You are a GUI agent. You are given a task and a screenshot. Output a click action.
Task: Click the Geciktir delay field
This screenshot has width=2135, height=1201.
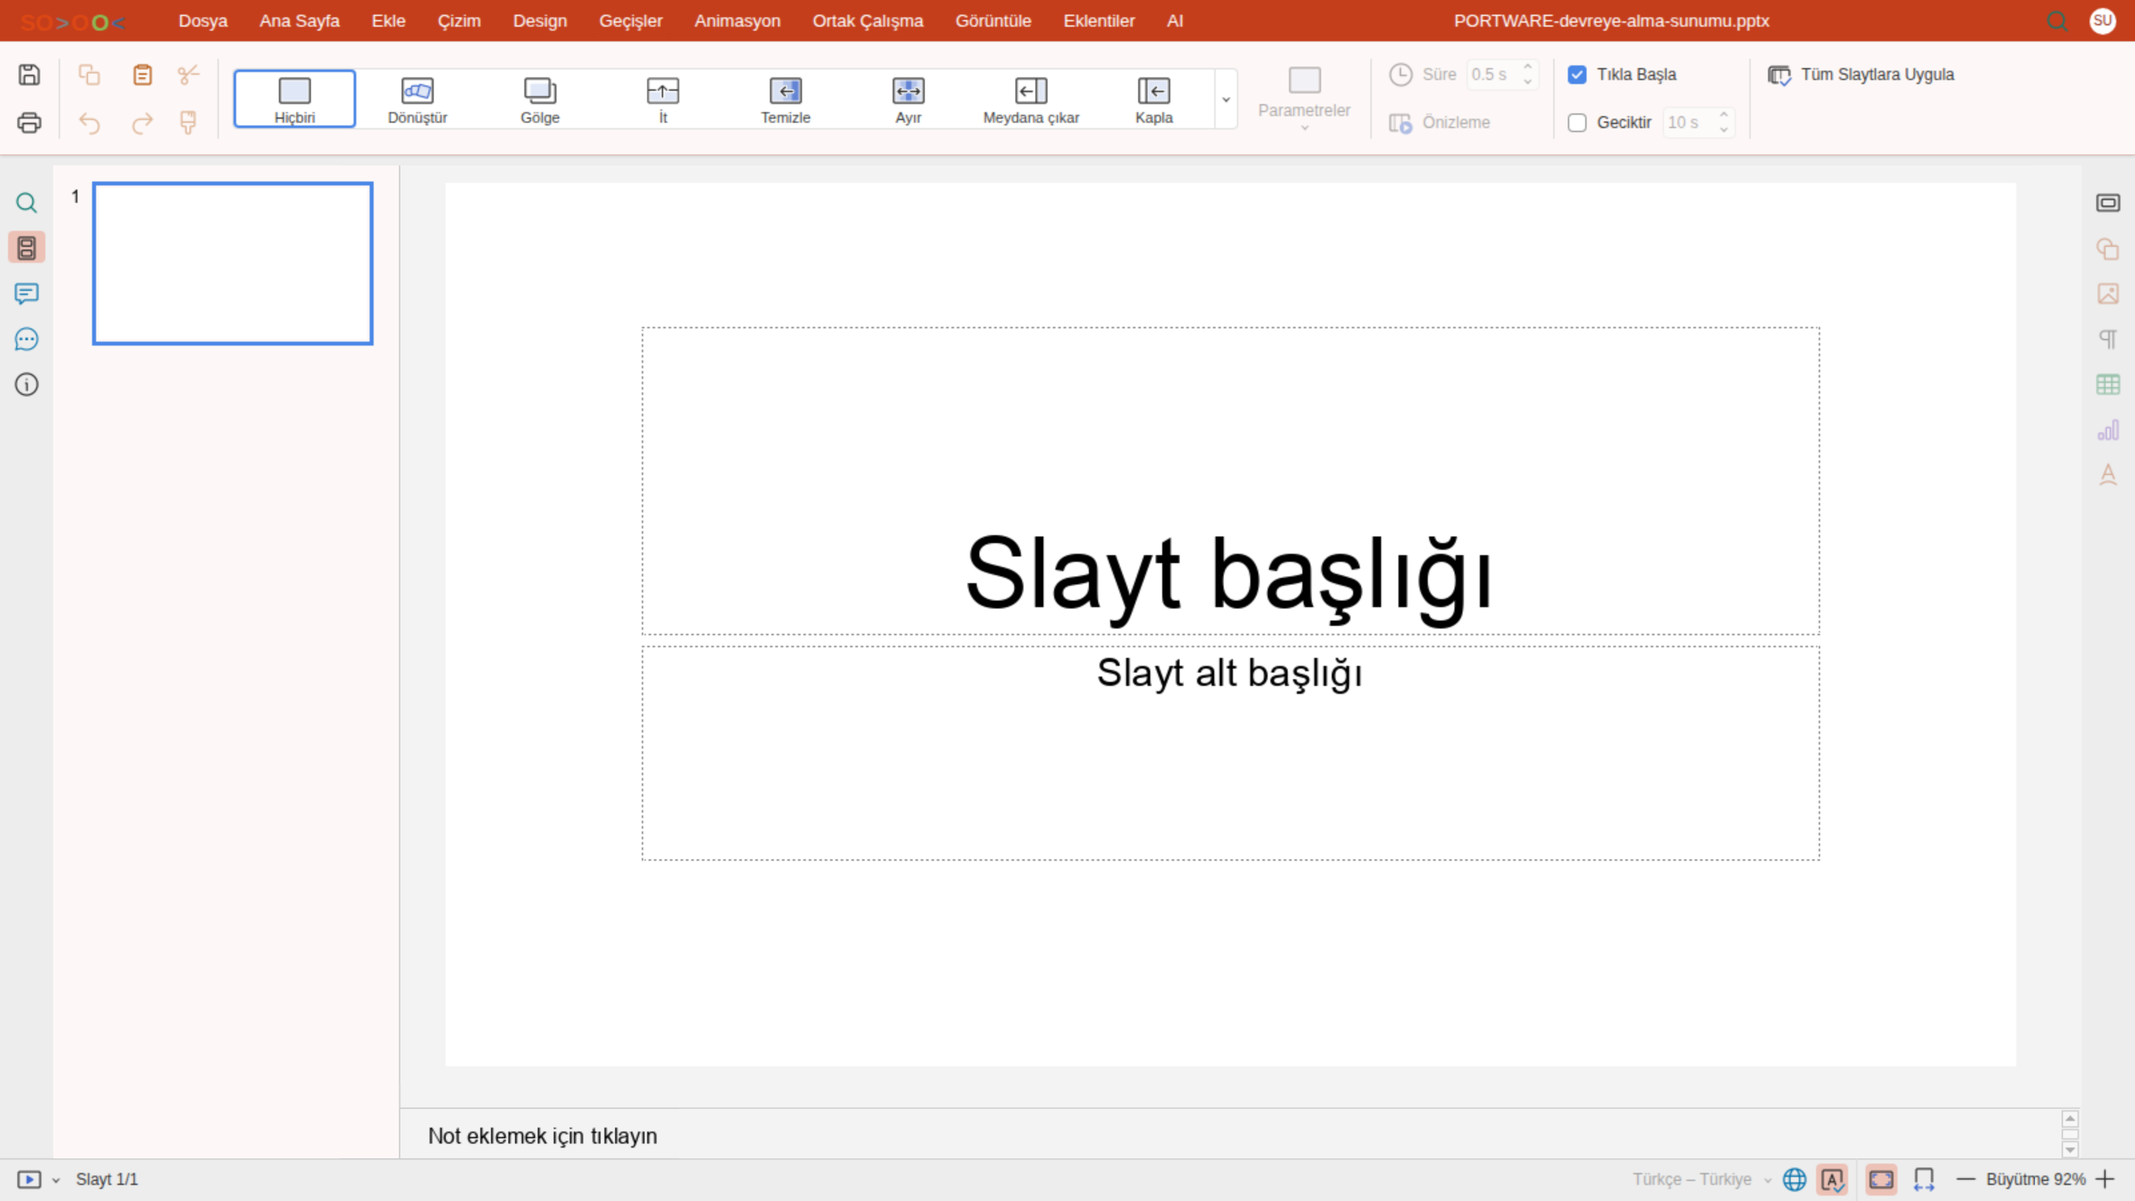[x=1689, y=123]
